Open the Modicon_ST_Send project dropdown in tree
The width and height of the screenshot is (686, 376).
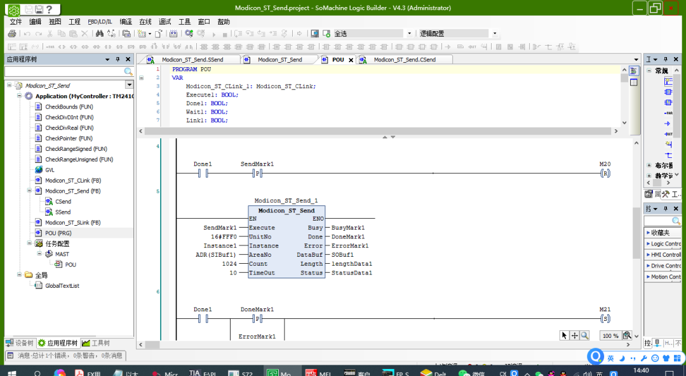pyautogui.click(x=129, y=85)
